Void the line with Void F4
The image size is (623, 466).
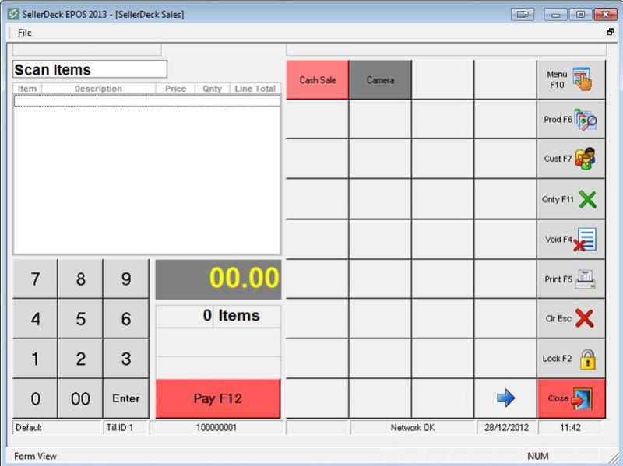[571, 240]
